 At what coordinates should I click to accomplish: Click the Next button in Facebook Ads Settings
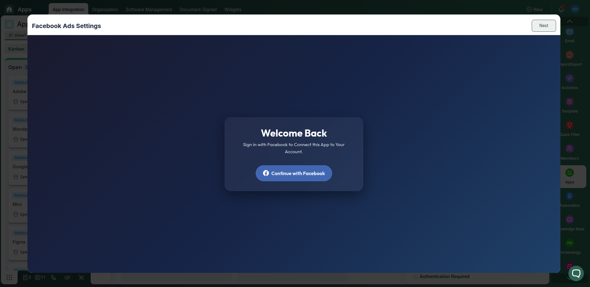coord(543,26)
